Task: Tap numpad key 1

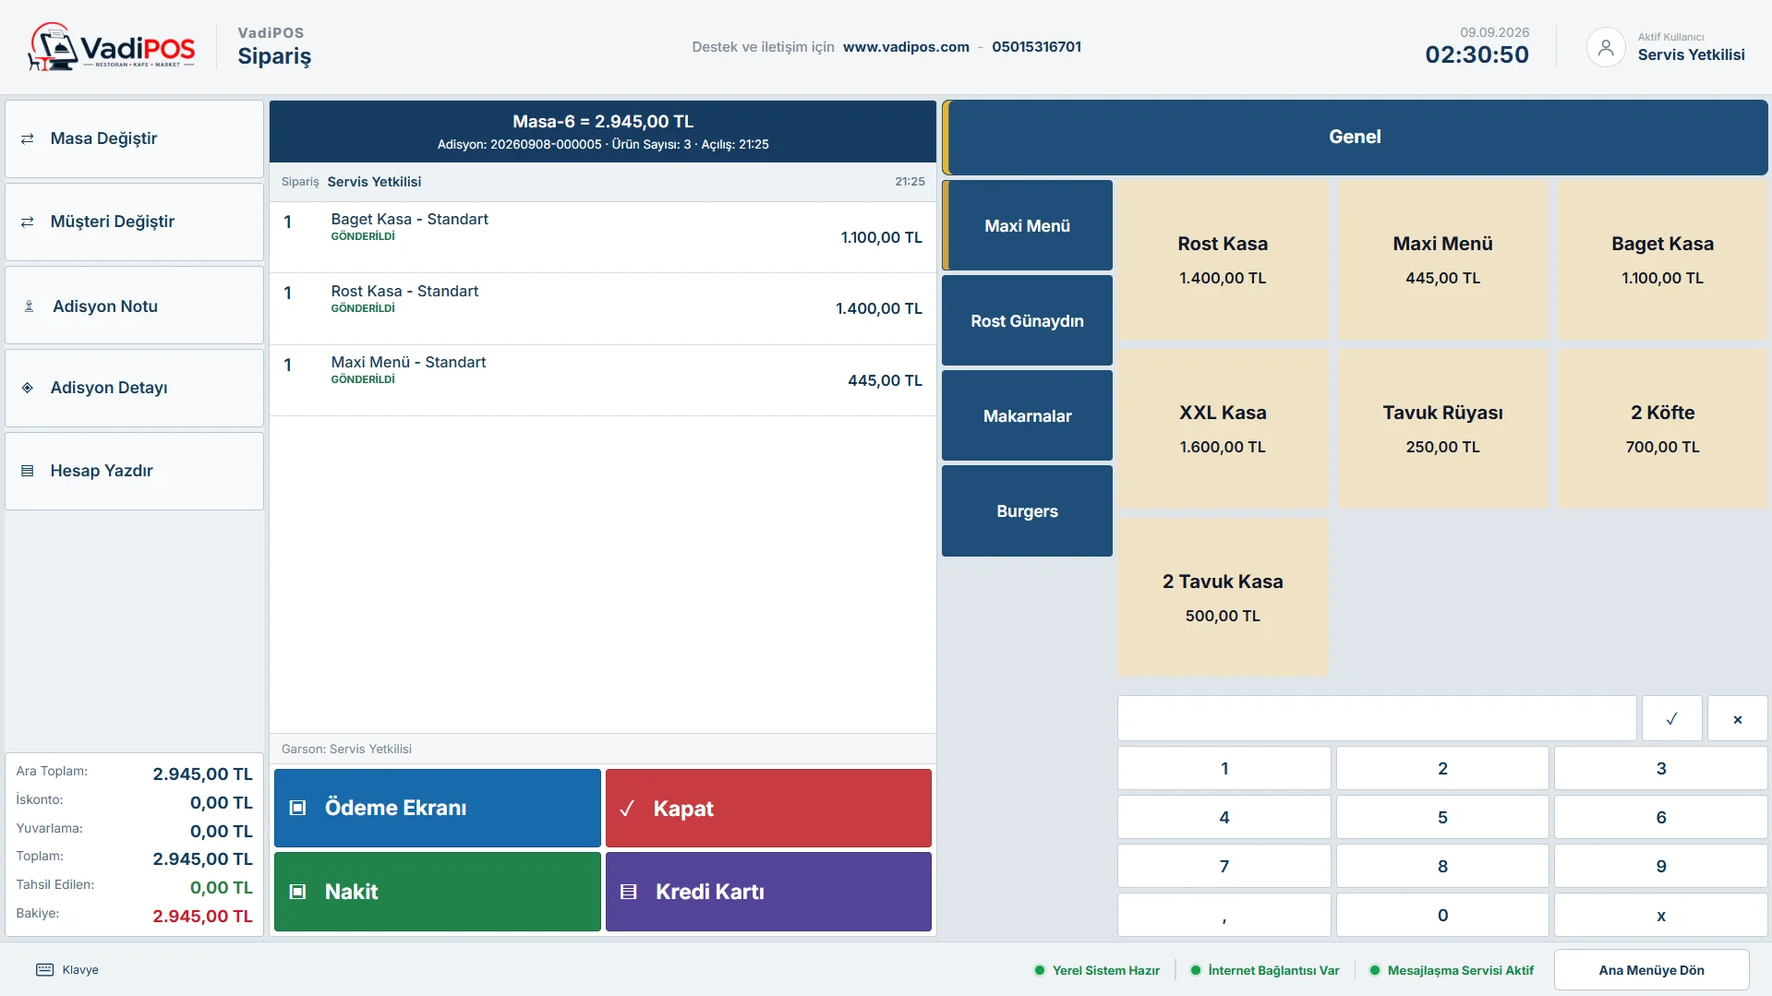Action: click(1224, 768)
